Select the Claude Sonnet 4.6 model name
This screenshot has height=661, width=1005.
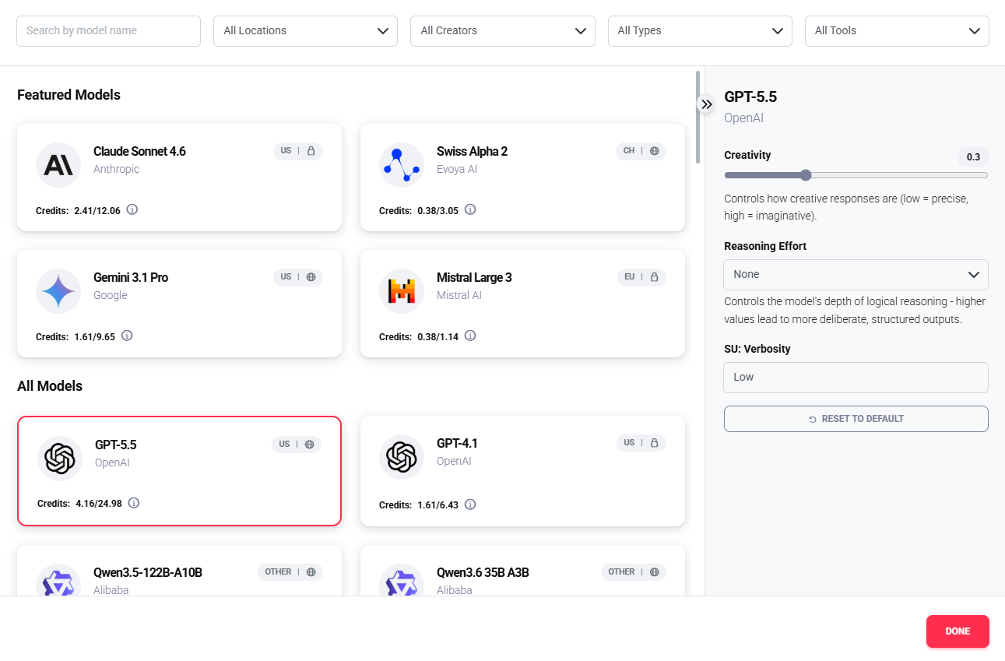[x=139, y=152]
